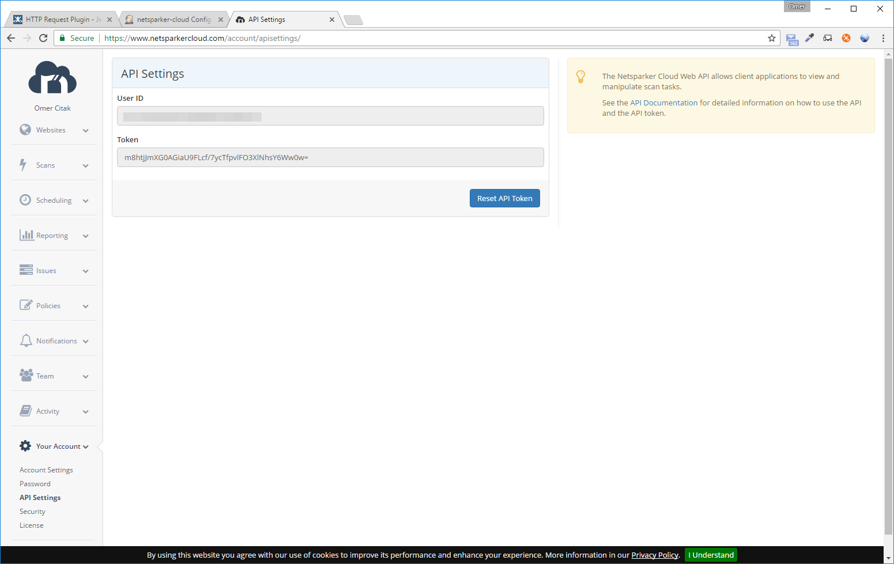Select the Websites globe icon in sidebar
This screenshot has width=894, height=564.
(25, 130)
